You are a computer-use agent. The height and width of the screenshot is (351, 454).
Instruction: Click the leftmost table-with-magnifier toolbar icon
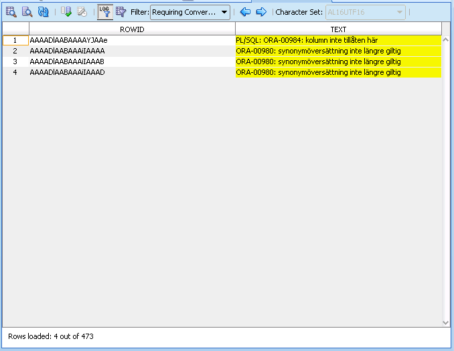[11, 12]
